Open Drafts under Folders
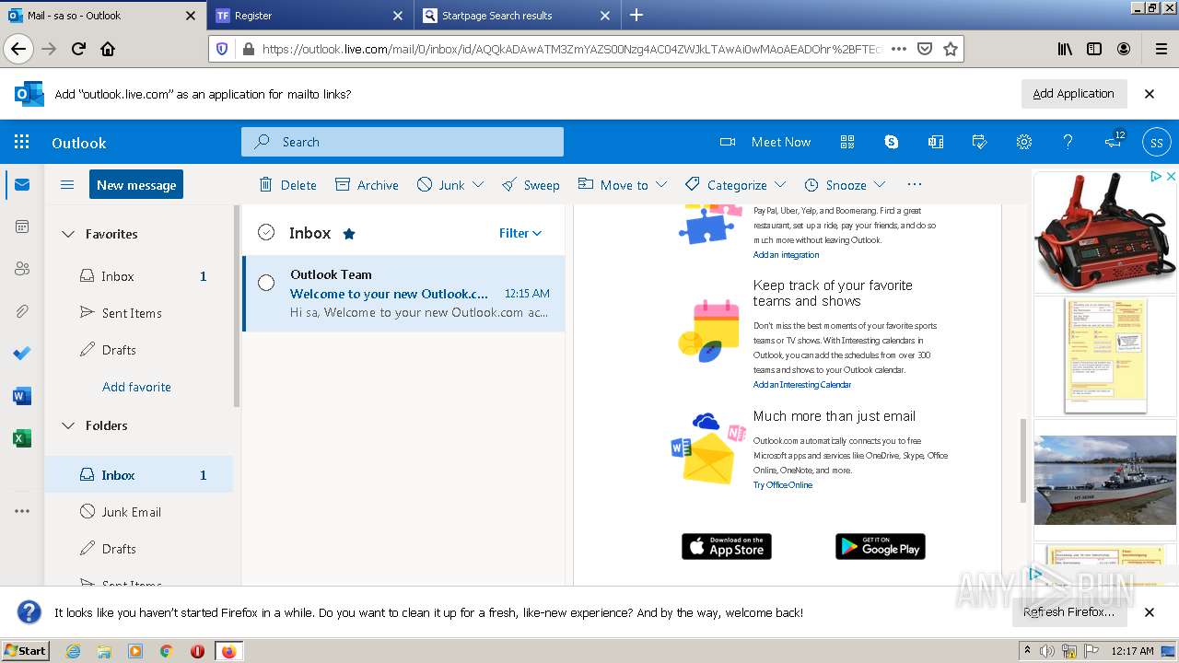Image resolution: width=1179 pixels, height=663 pixels. (139, 549)
